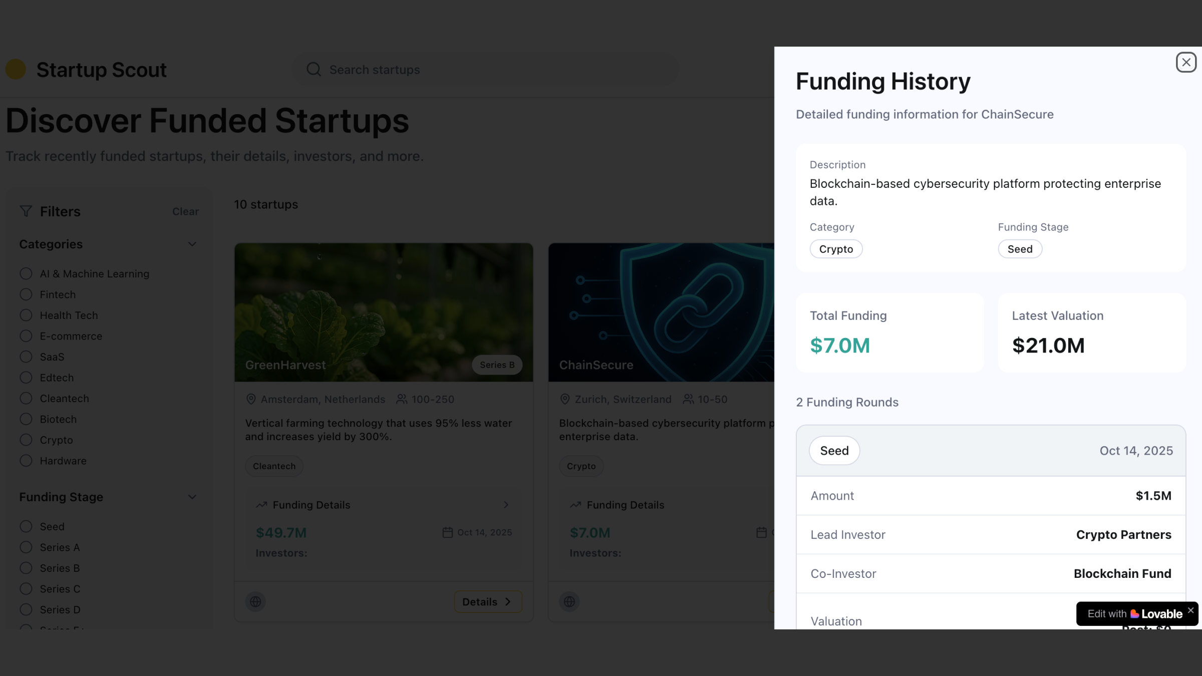1202x676 pixels.
Task: Open GreenHarvest Details button
Action: [x=487, y=602]
